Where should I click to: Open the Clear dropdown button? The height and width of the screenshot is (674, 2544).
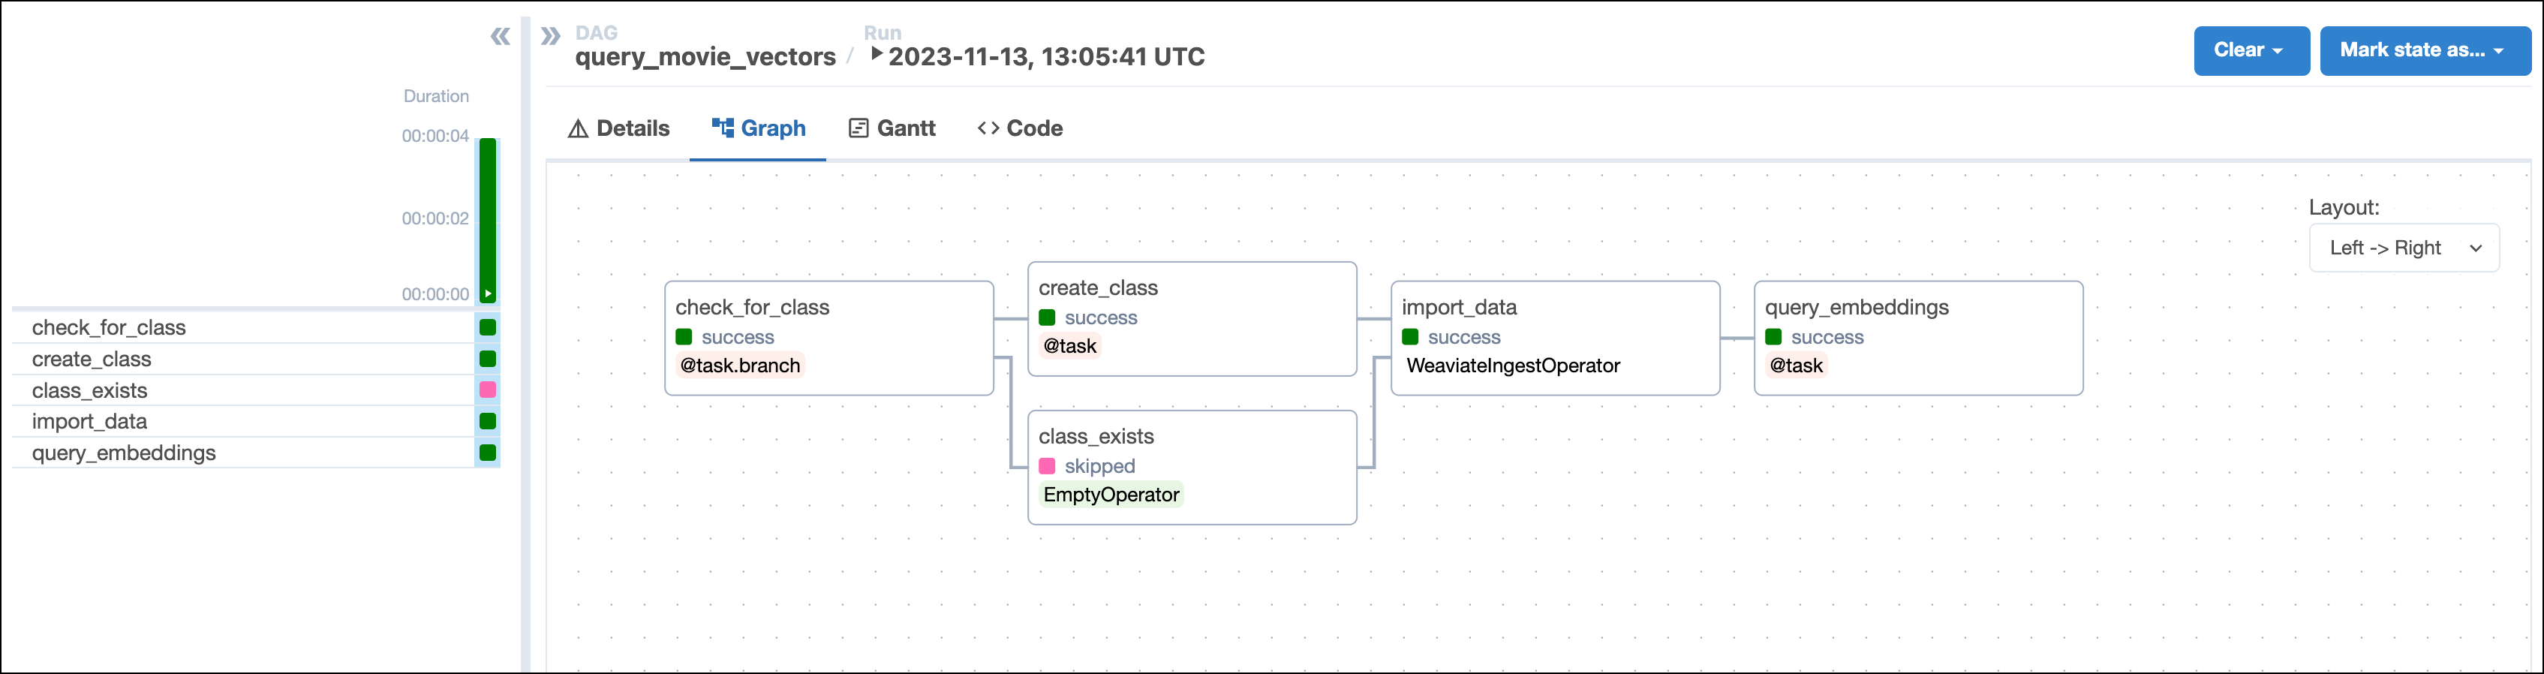click(2250, 50)
